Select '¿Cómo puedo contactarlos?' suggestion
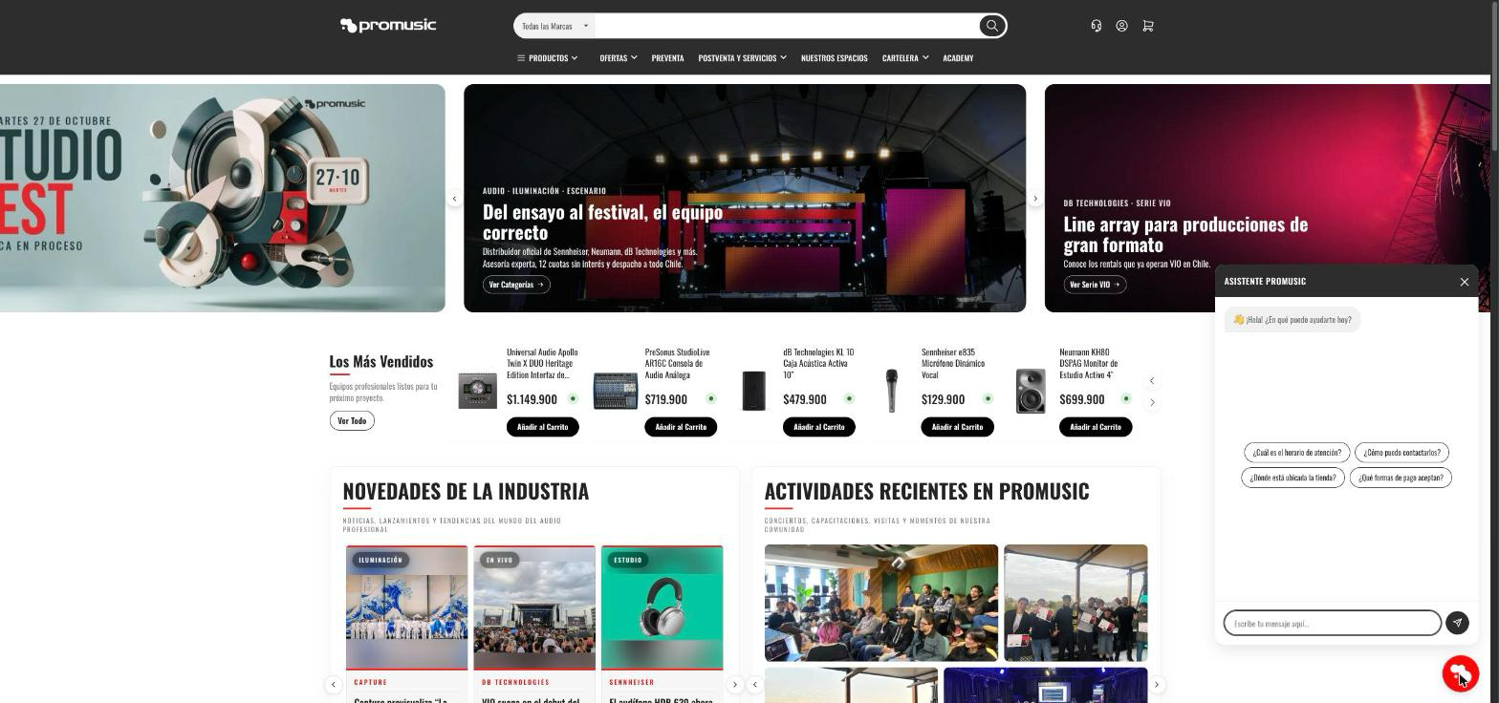 tap(1401, 453)
